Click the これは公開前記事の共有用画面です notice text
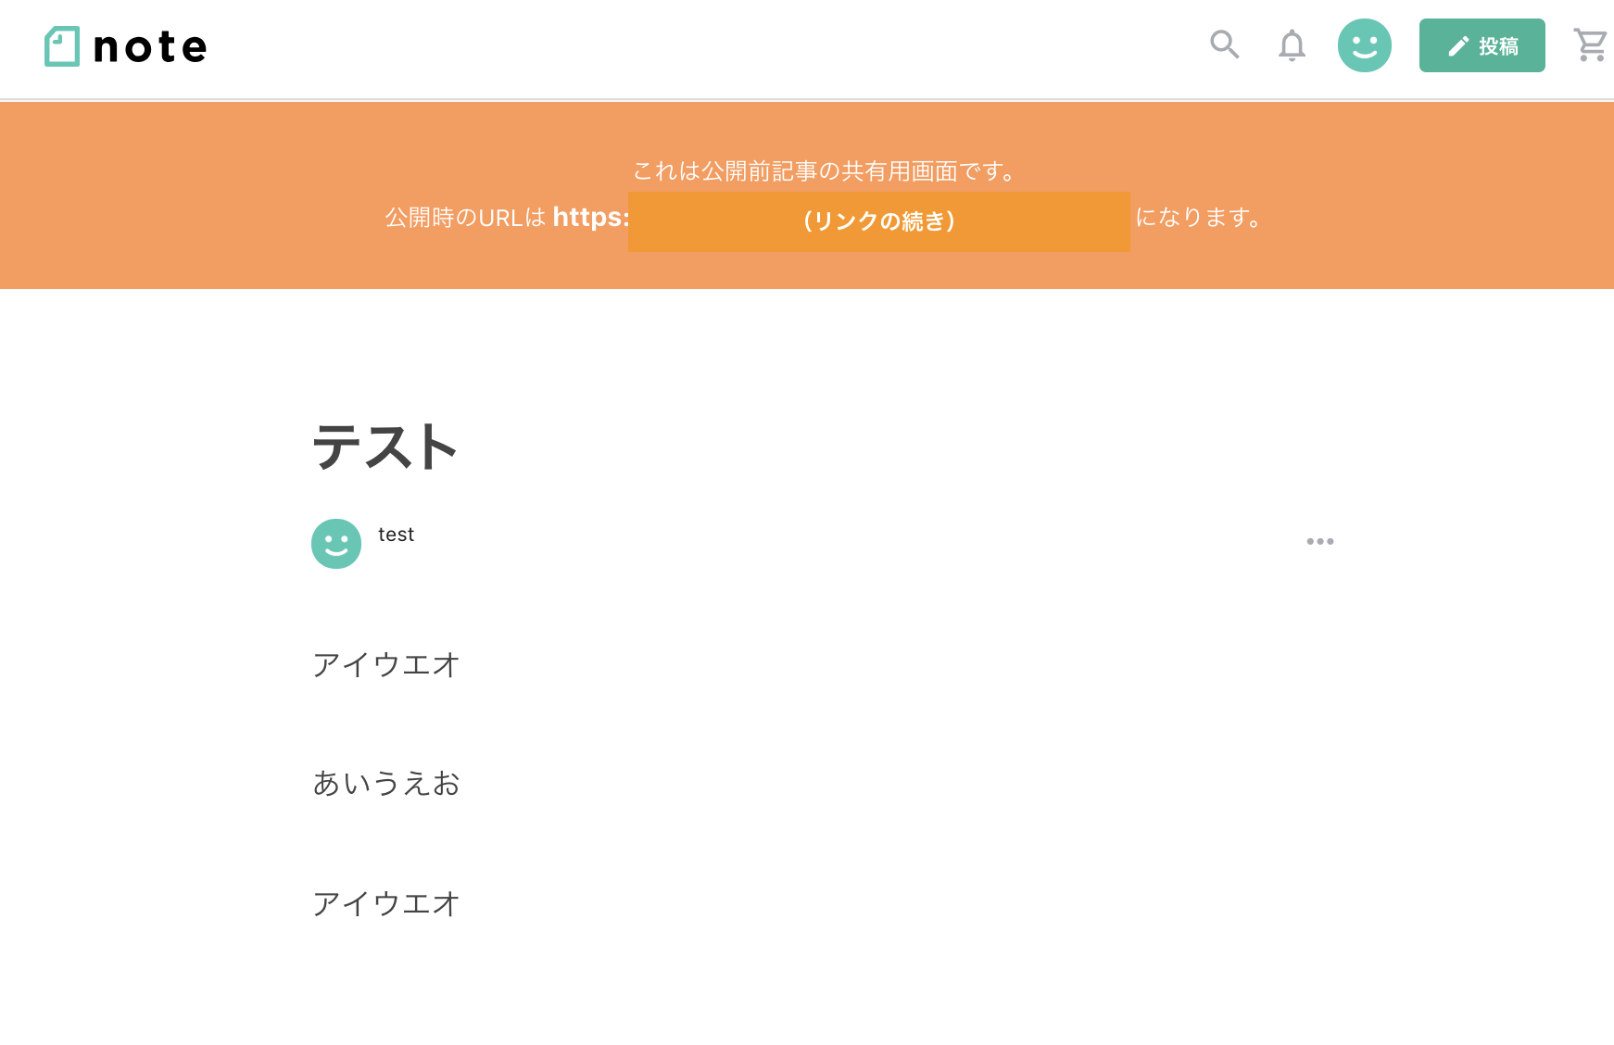This screenshot has height=1045, width=1614. tap(826, 171)
